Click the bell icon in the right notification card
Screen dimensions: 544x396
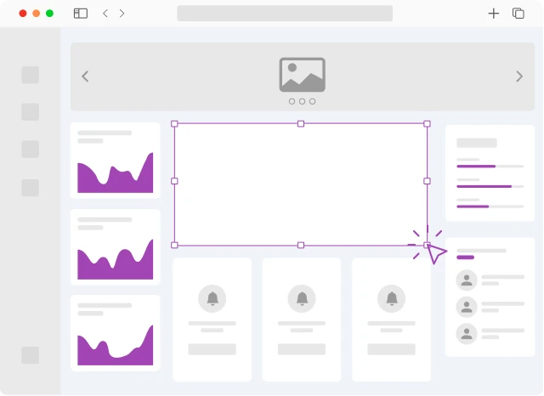(391, 298)
